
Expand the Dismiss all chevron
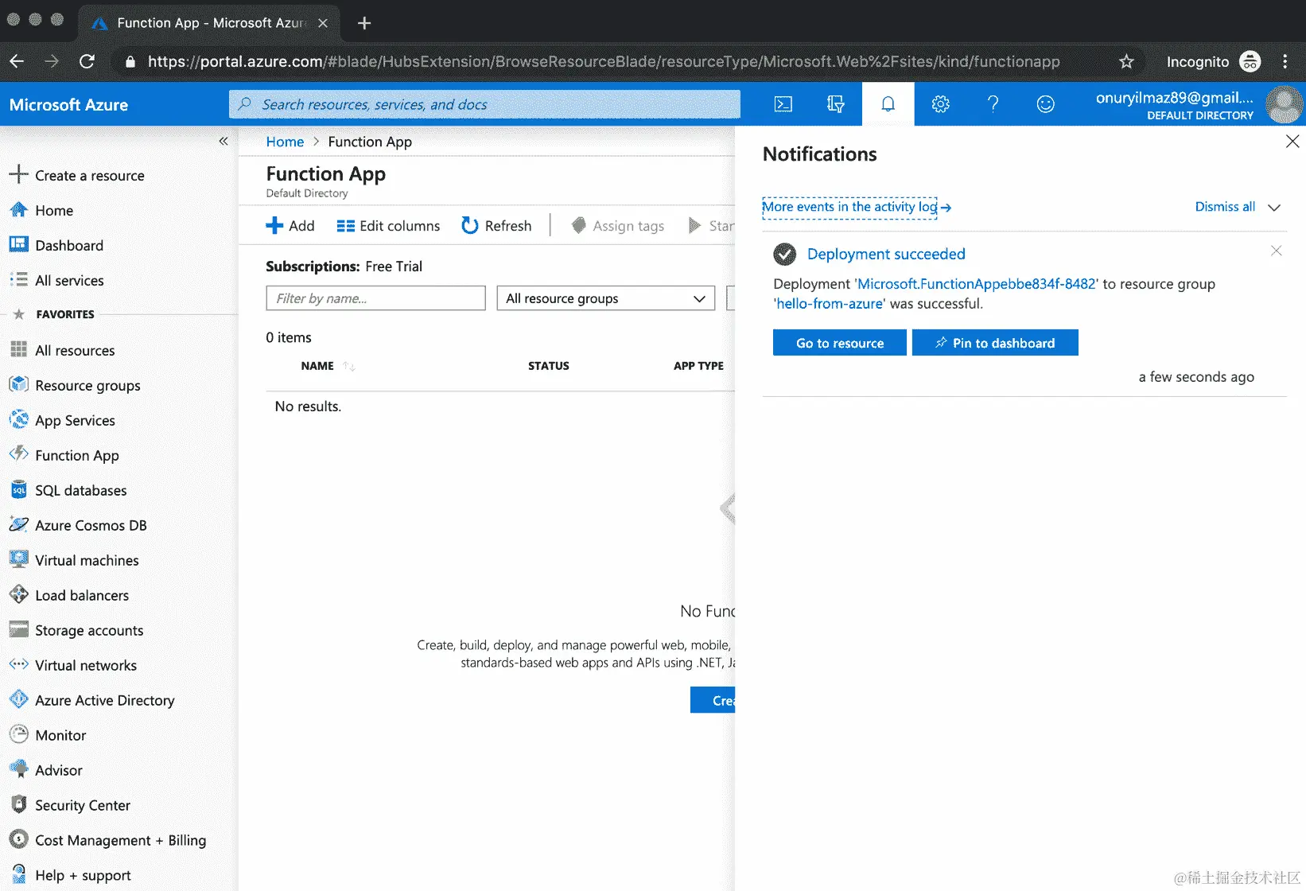(1274, 207)
